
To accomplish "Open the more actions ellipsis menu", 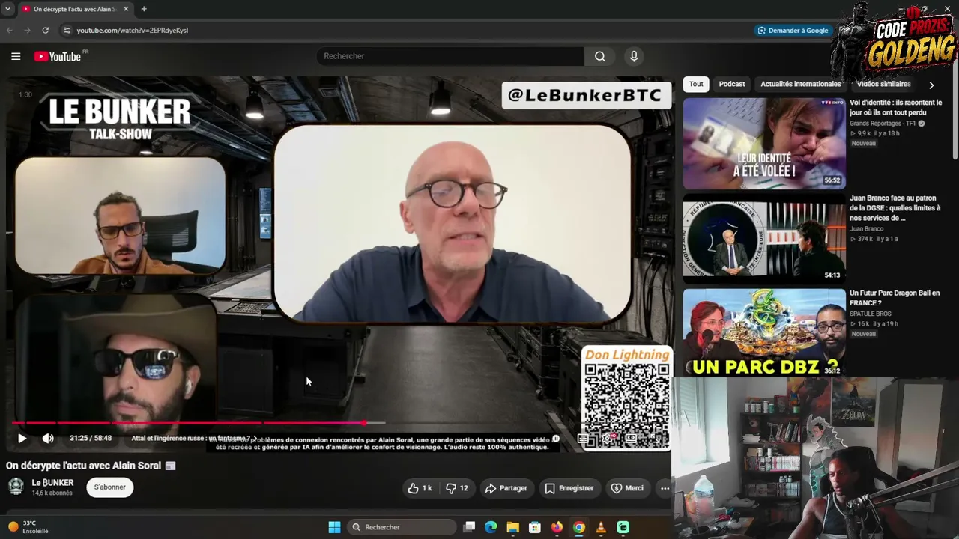I will point(665,488).
